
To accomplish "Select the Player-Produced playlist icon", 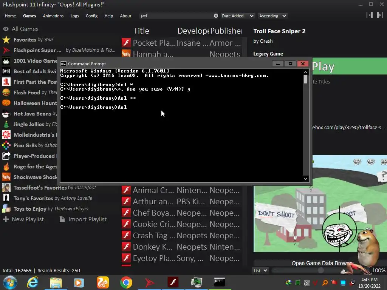I will 6,156.
